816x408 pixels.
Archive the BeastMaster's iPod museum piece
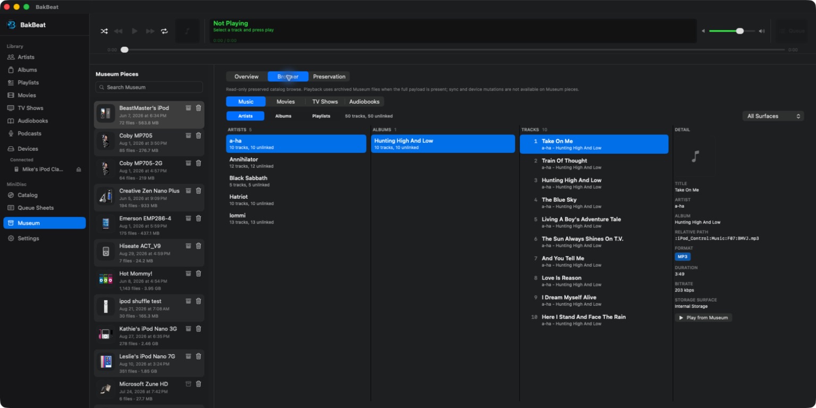click(x=188, y=108)
